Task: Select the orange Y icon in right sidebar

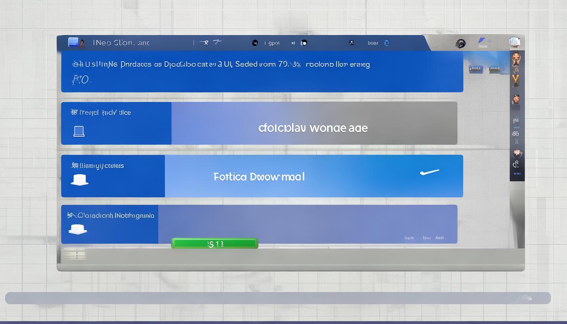Action: (x=516, y=80)
